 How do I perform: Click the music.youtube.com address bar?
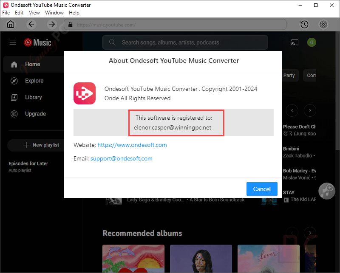point(175,25)
